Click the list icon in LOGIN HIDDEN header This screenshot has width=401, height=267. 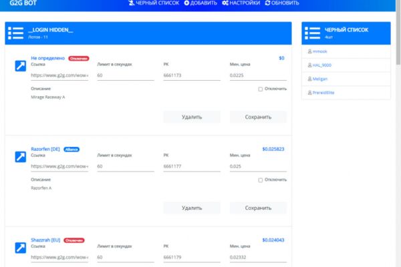pos(15,33)
